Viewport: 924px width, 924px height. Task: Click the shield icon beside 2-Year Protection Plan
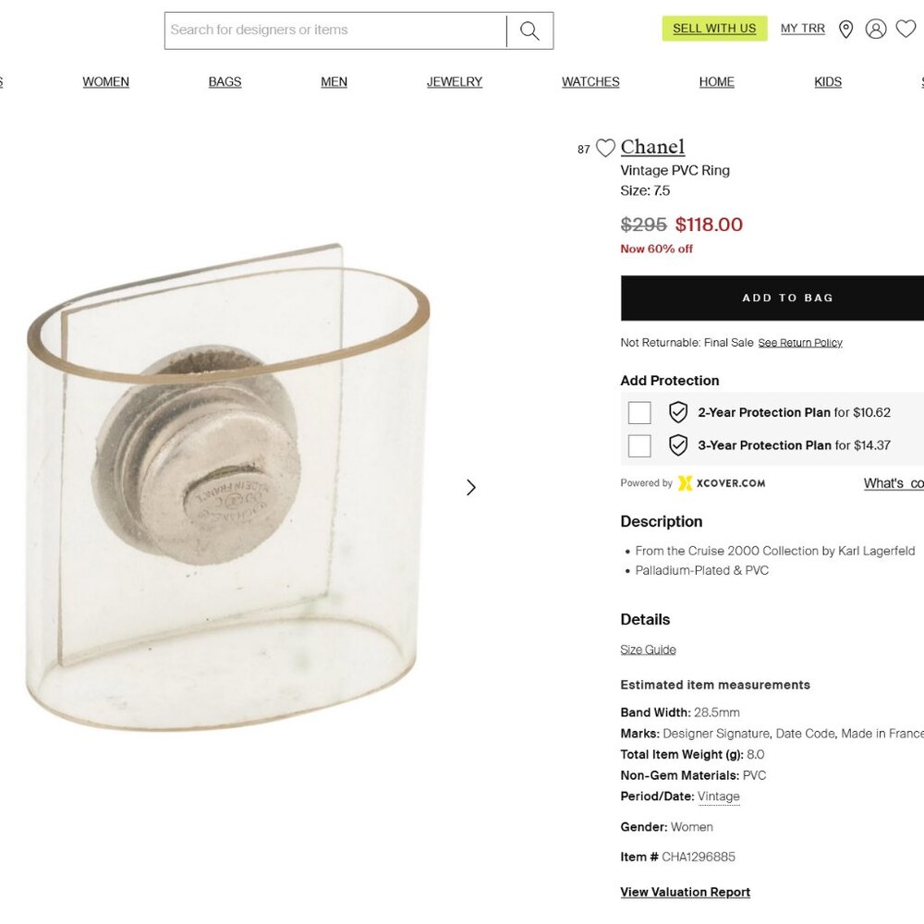pyautogui.click(x=678, y=412)
